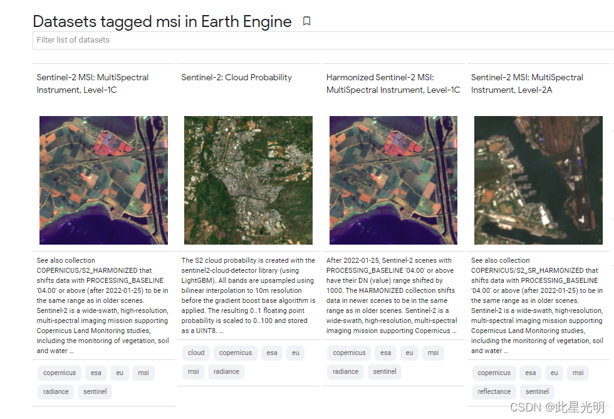Select eu tag on Cloud Probability card
Viewport: 614px width, 419px height.
(x=295, y=353)
